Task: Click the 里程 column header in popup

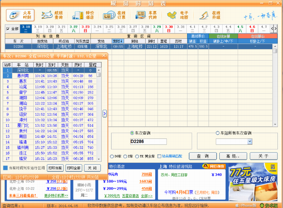Action: pyautogui.click(x=93, y=65)
